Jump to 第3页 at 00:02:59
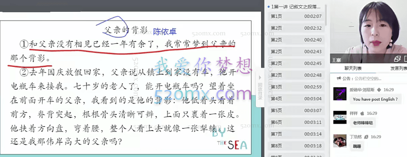Viewport: 407px width, 157px height. (x=296, y=87)
